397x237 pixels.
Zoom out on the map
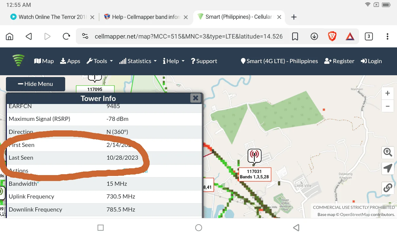(x=388, y=106)
